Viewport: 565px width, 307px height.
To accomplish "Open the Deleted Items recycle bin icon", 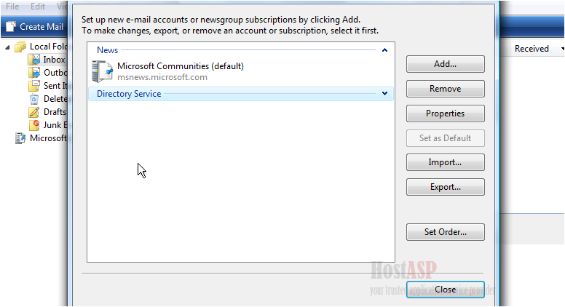I will [35, 99].
